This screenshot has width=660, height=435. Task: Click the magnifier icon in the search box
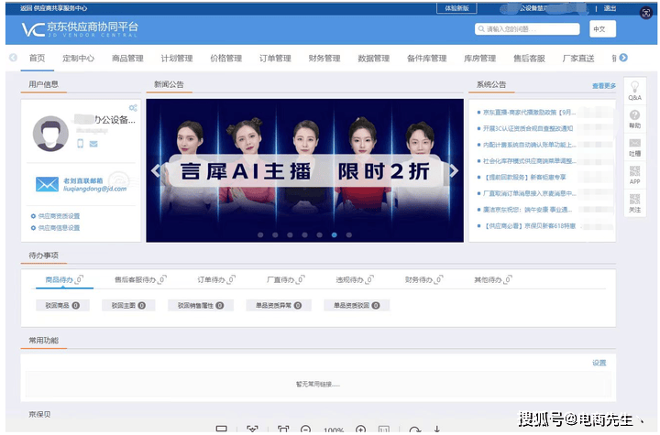pos(481,29)
